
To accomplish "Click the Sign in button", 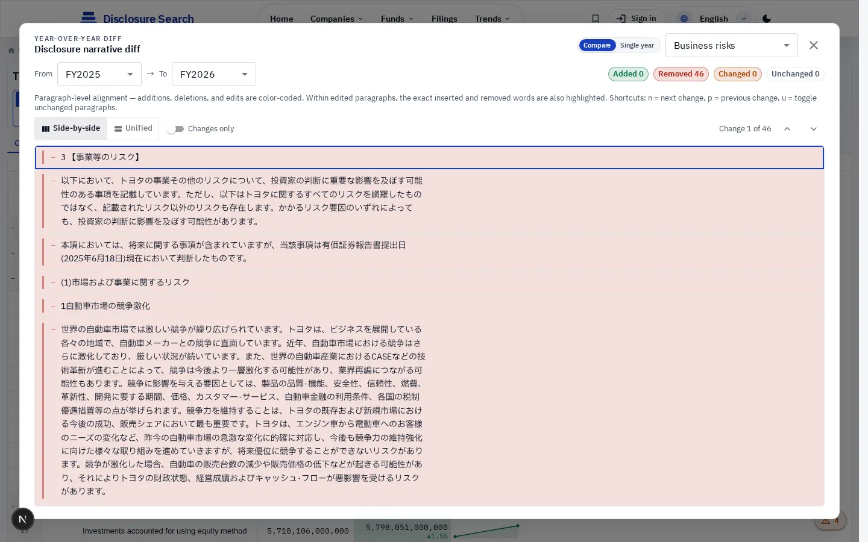I will 637,19.
